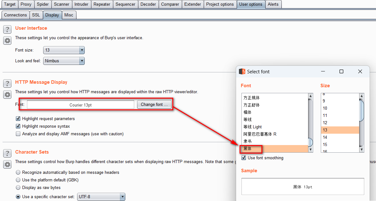
Task: Enable Analyze and display AMF messages
Action: (x=18, y=134)
